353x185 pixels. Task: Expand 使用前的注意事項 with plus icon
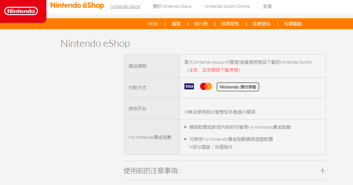(x=323, y=170)
